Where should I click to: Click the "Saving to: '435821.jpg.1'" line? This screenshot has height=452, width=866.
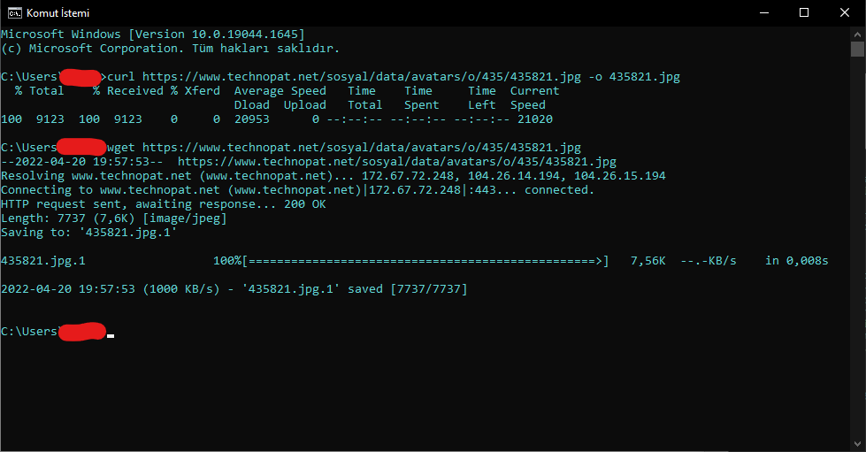[88, 233]
